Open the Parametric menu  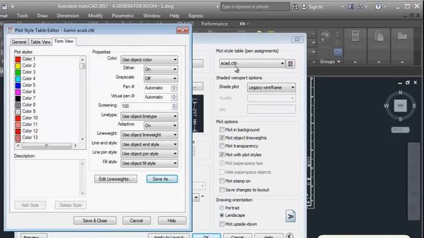pos(123,16)
